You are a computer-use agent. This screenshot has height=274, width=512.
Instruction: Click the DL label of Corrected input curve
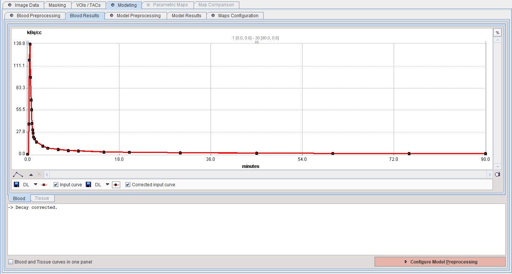[98, 185]
